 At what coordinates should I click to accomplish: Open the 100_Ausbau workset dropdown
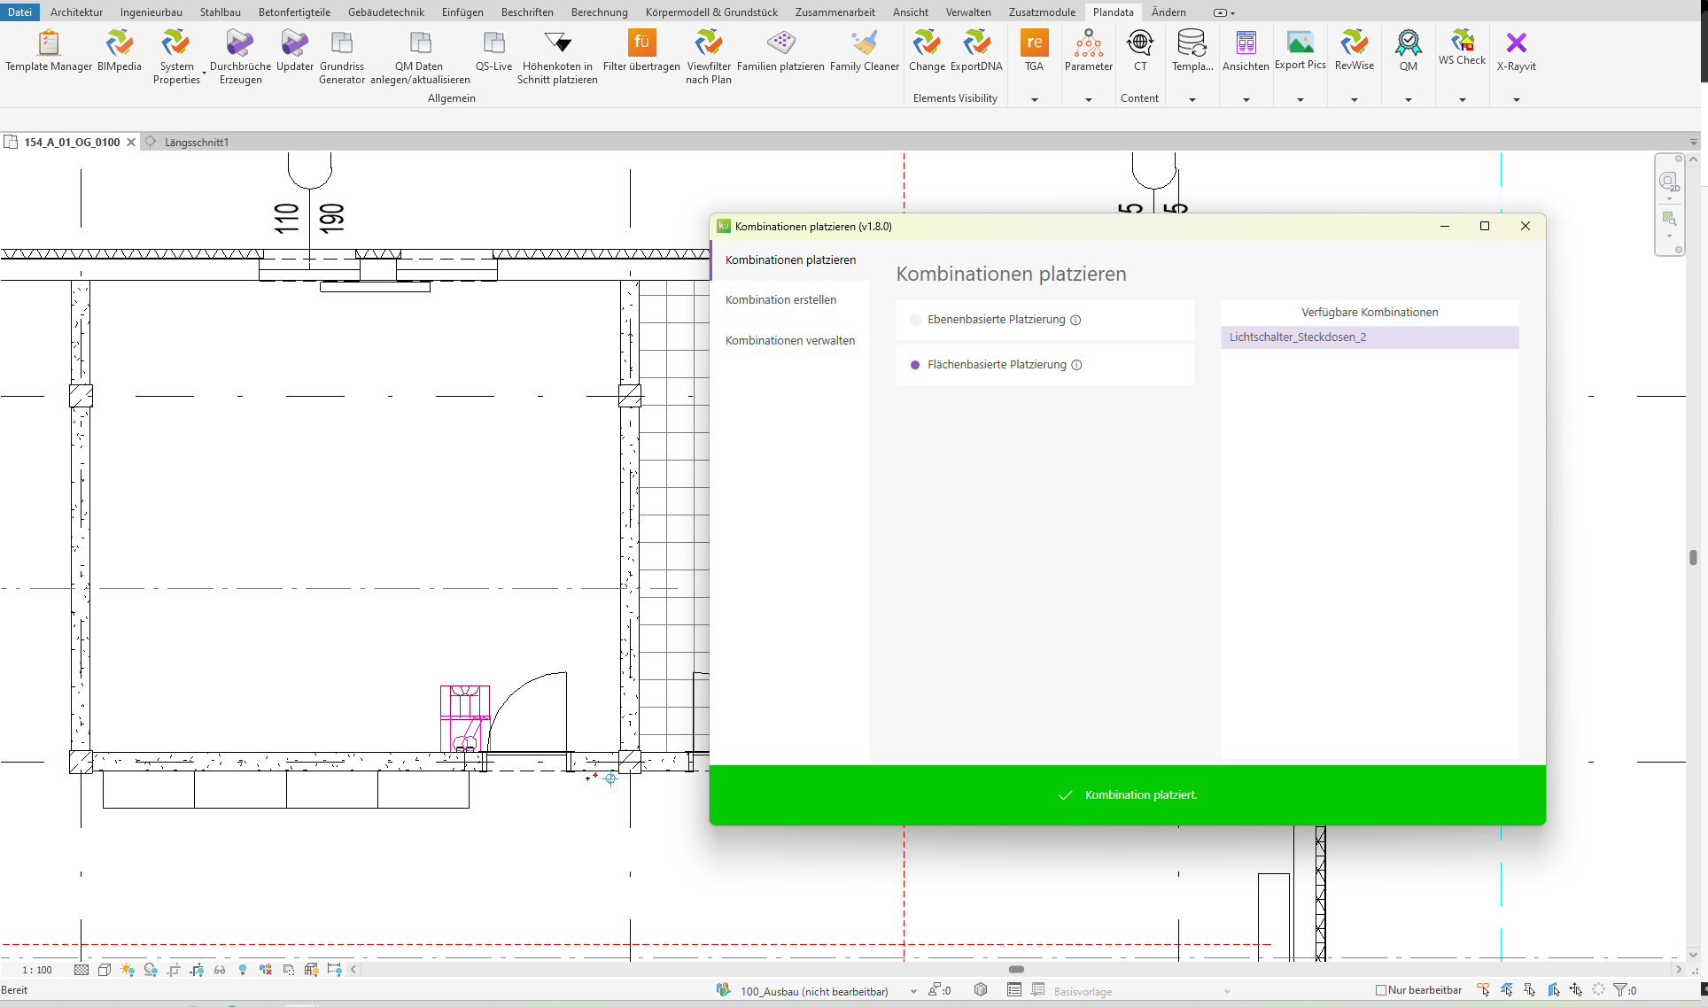[913, 991]
